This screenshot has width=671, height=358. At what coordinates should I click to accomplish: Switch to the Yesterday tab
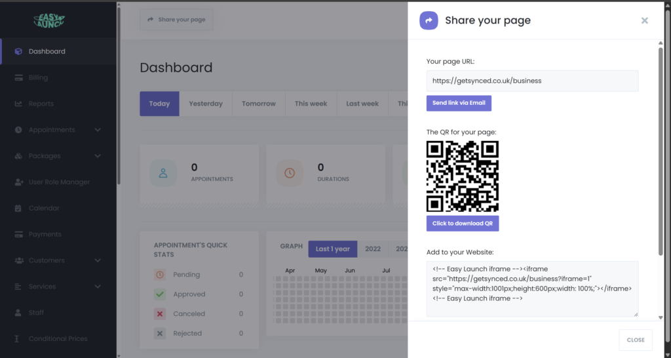click(x=206, y=104)
